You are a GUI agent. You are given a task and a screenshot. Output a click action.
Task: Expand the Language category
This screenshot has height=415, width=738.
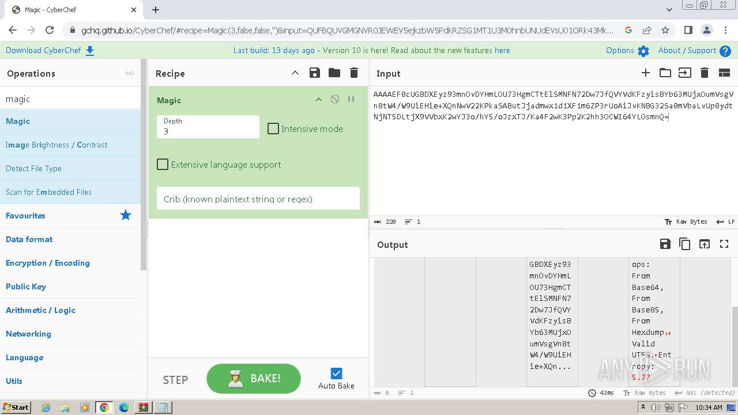70,357
